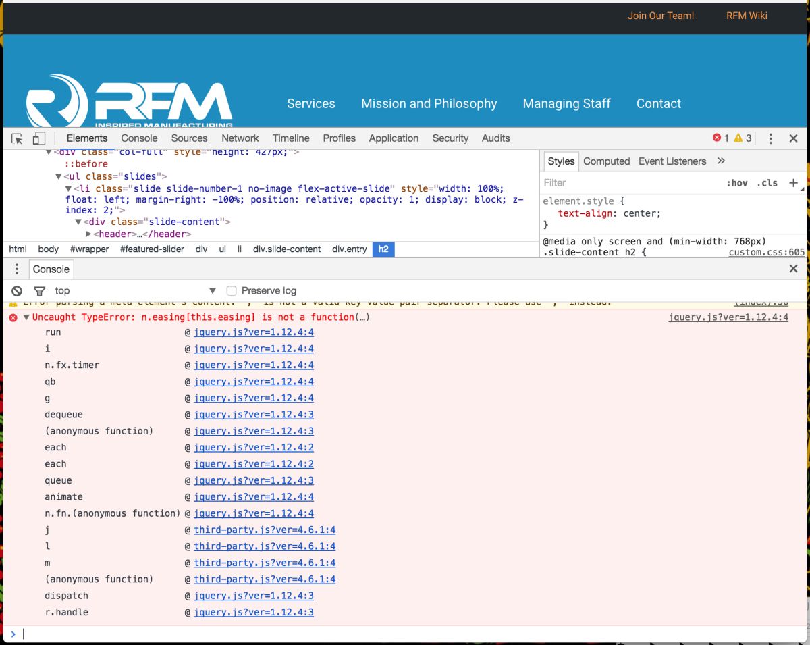The height and width of the screenshot is (645, 810).
Task: Collapse the div slide-content node
Action: coord(78,222)
